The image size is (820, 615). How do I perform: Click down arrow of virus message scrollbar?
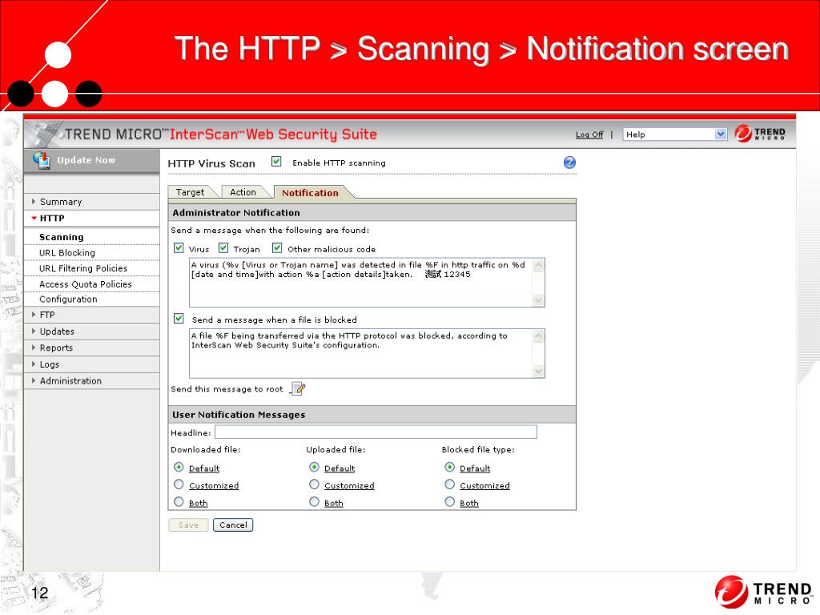tap(538, 300)
